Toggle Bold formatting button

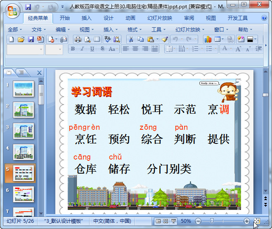tap(73, 49)
